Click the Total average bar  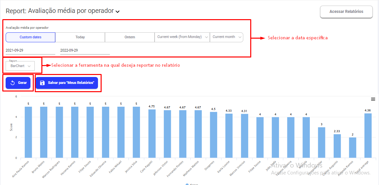(x=368, y=135)
